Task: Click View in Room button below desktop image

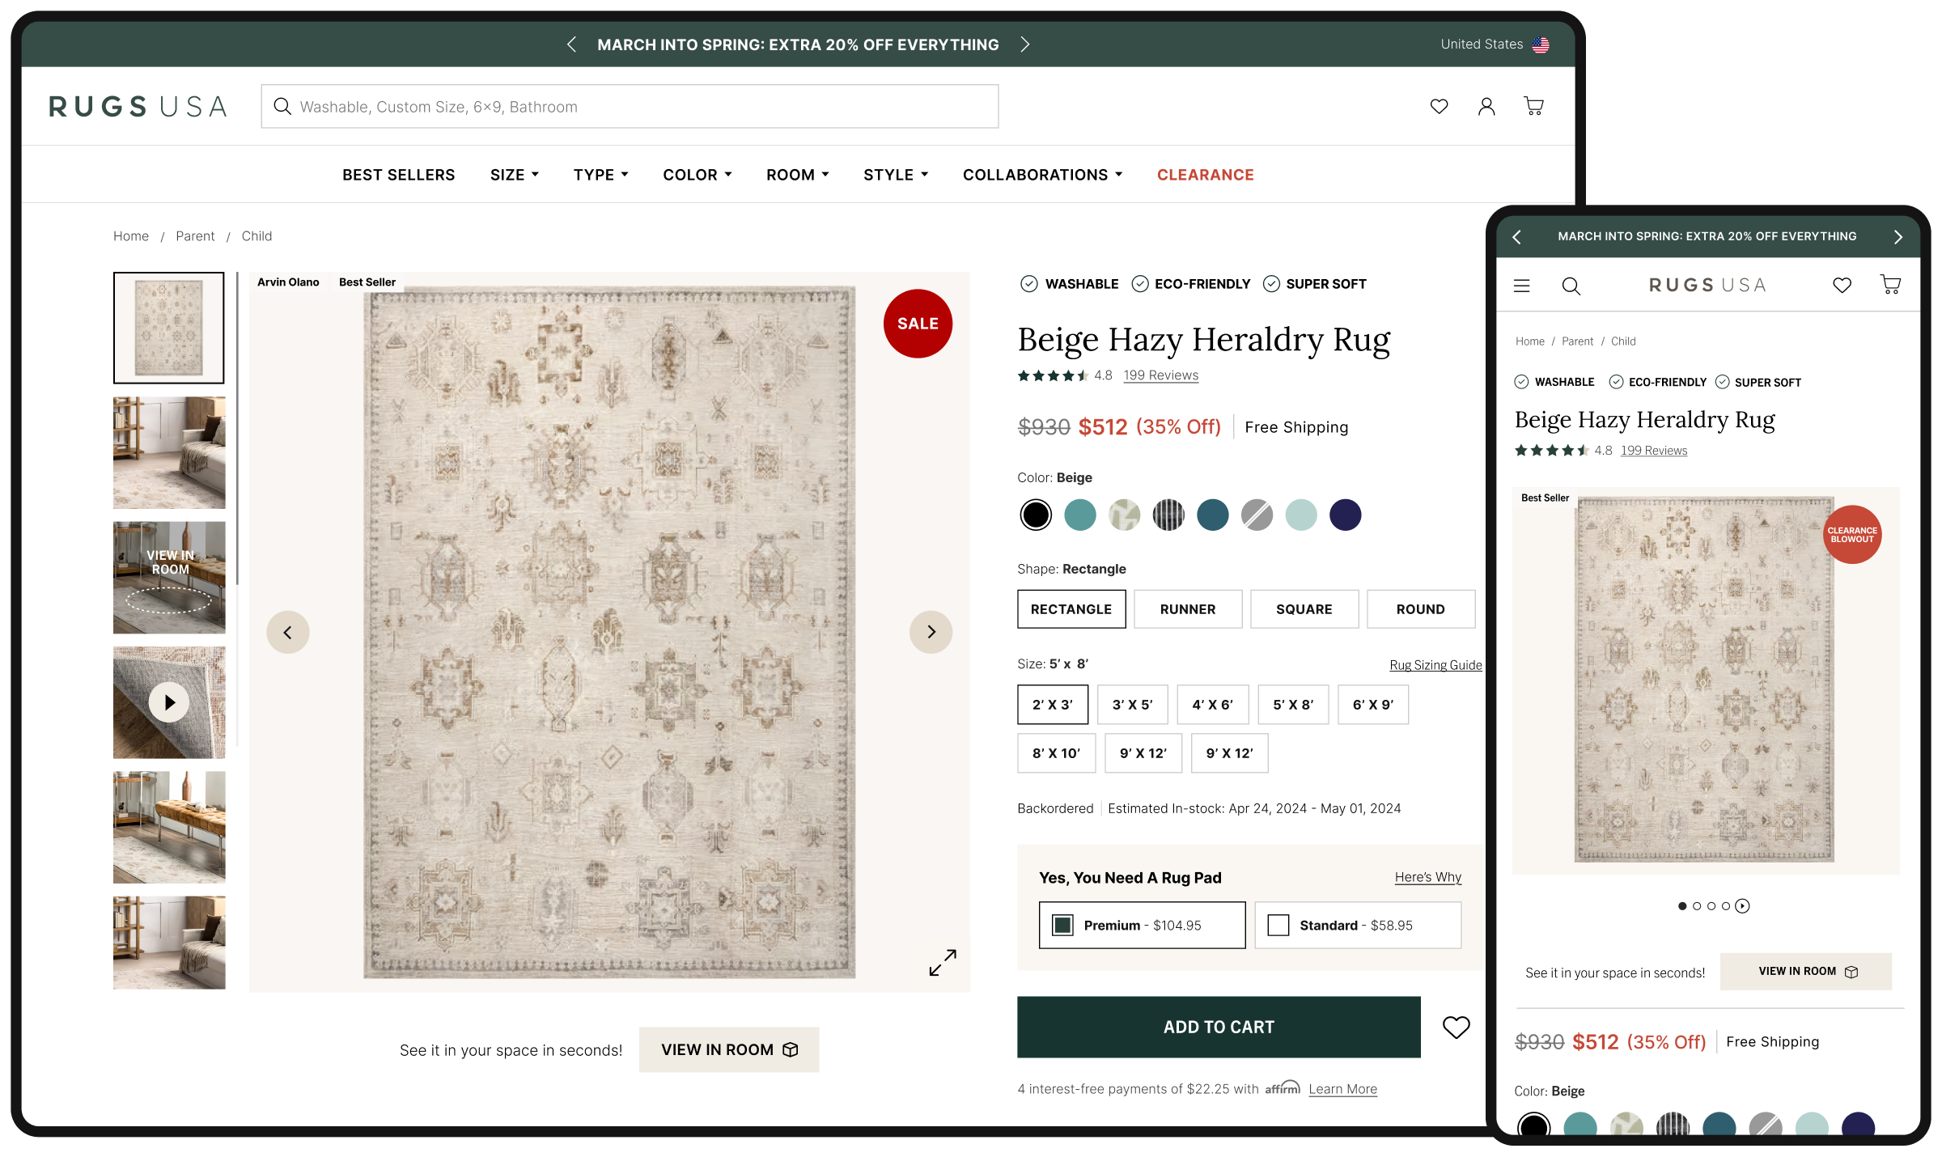Action: click(729, 1049)
